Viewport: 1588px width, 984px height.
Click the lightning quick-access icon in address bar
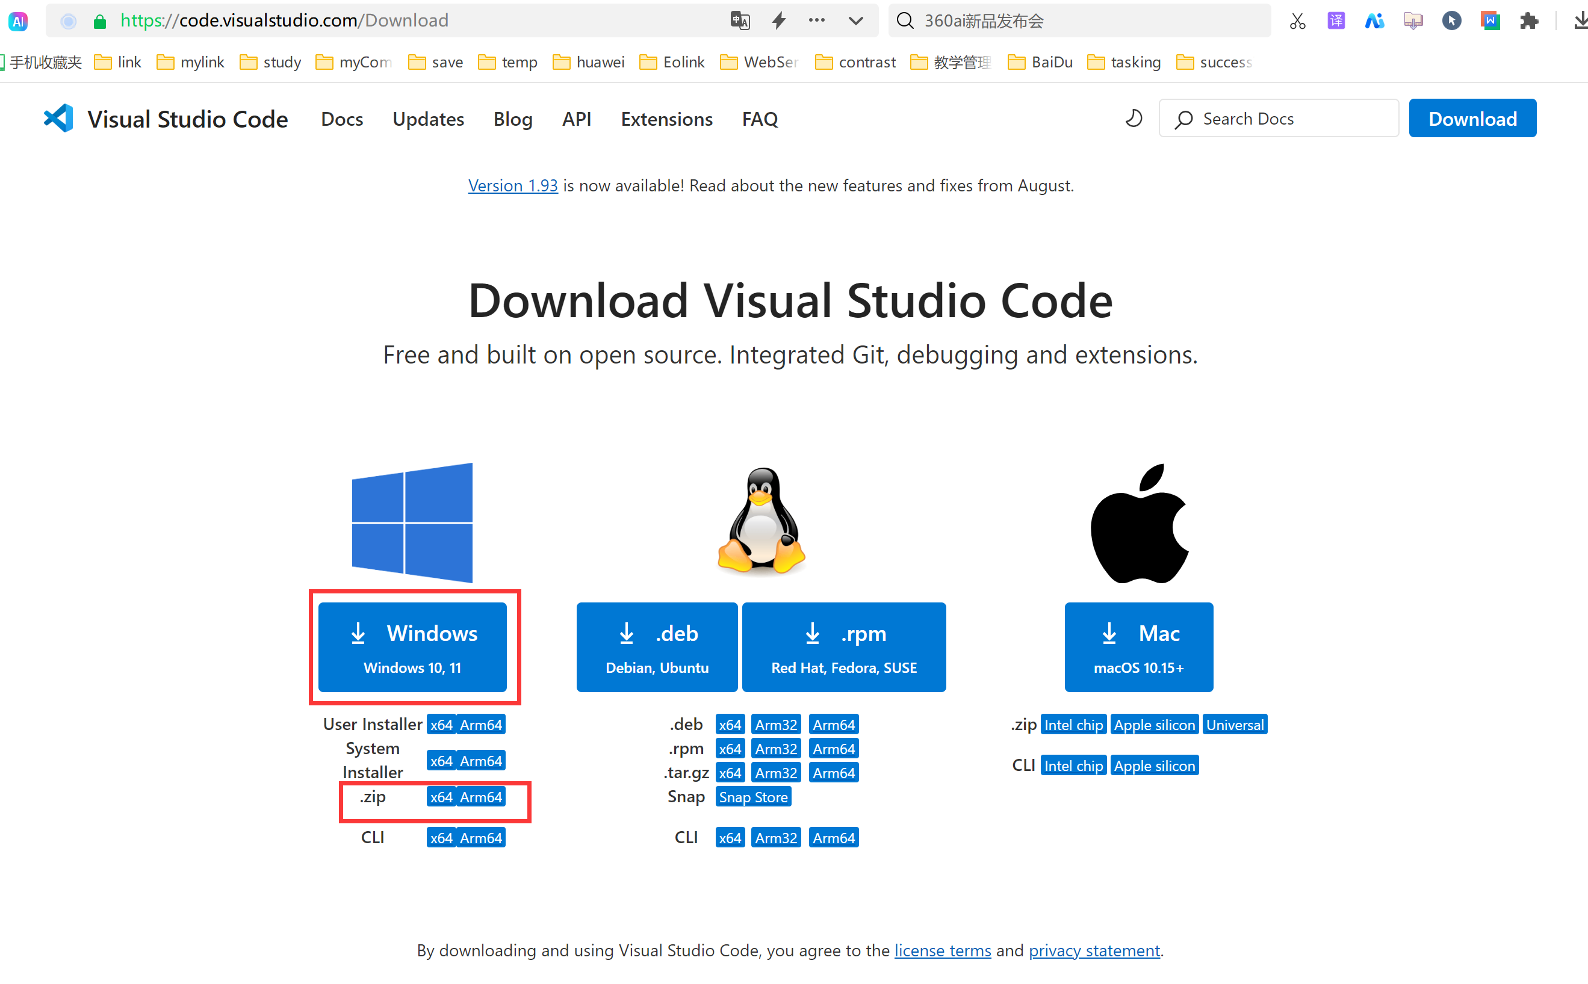tap(778, 20)
